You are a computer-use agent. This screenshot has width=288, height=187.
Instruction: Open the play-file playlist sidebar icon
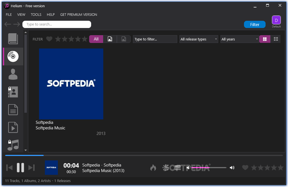(13, 127)
